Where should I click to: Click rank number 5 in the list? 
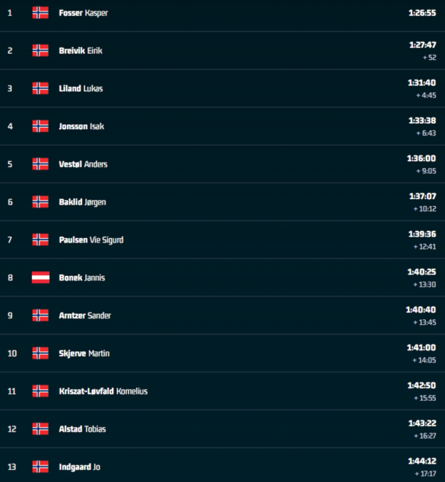(x=10, y=164)
